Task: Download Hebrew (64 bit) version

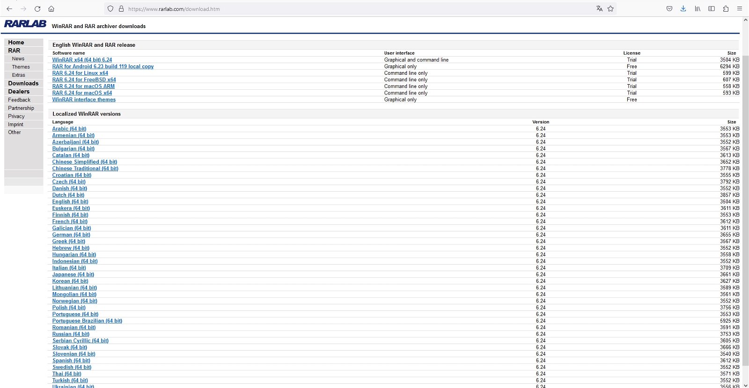Action: [71, 248]
